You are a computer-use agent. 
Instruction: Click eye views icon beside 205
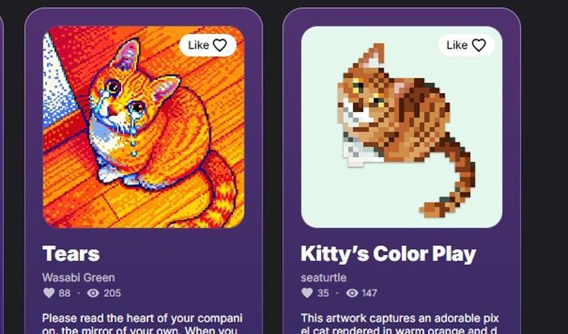(x=93, y=293)
